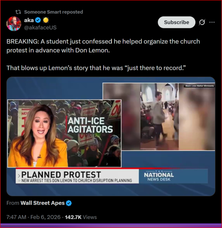This screenshot has width=222, height=228.
Task: Open the three-dot more options menu
Action: (212, 22)
